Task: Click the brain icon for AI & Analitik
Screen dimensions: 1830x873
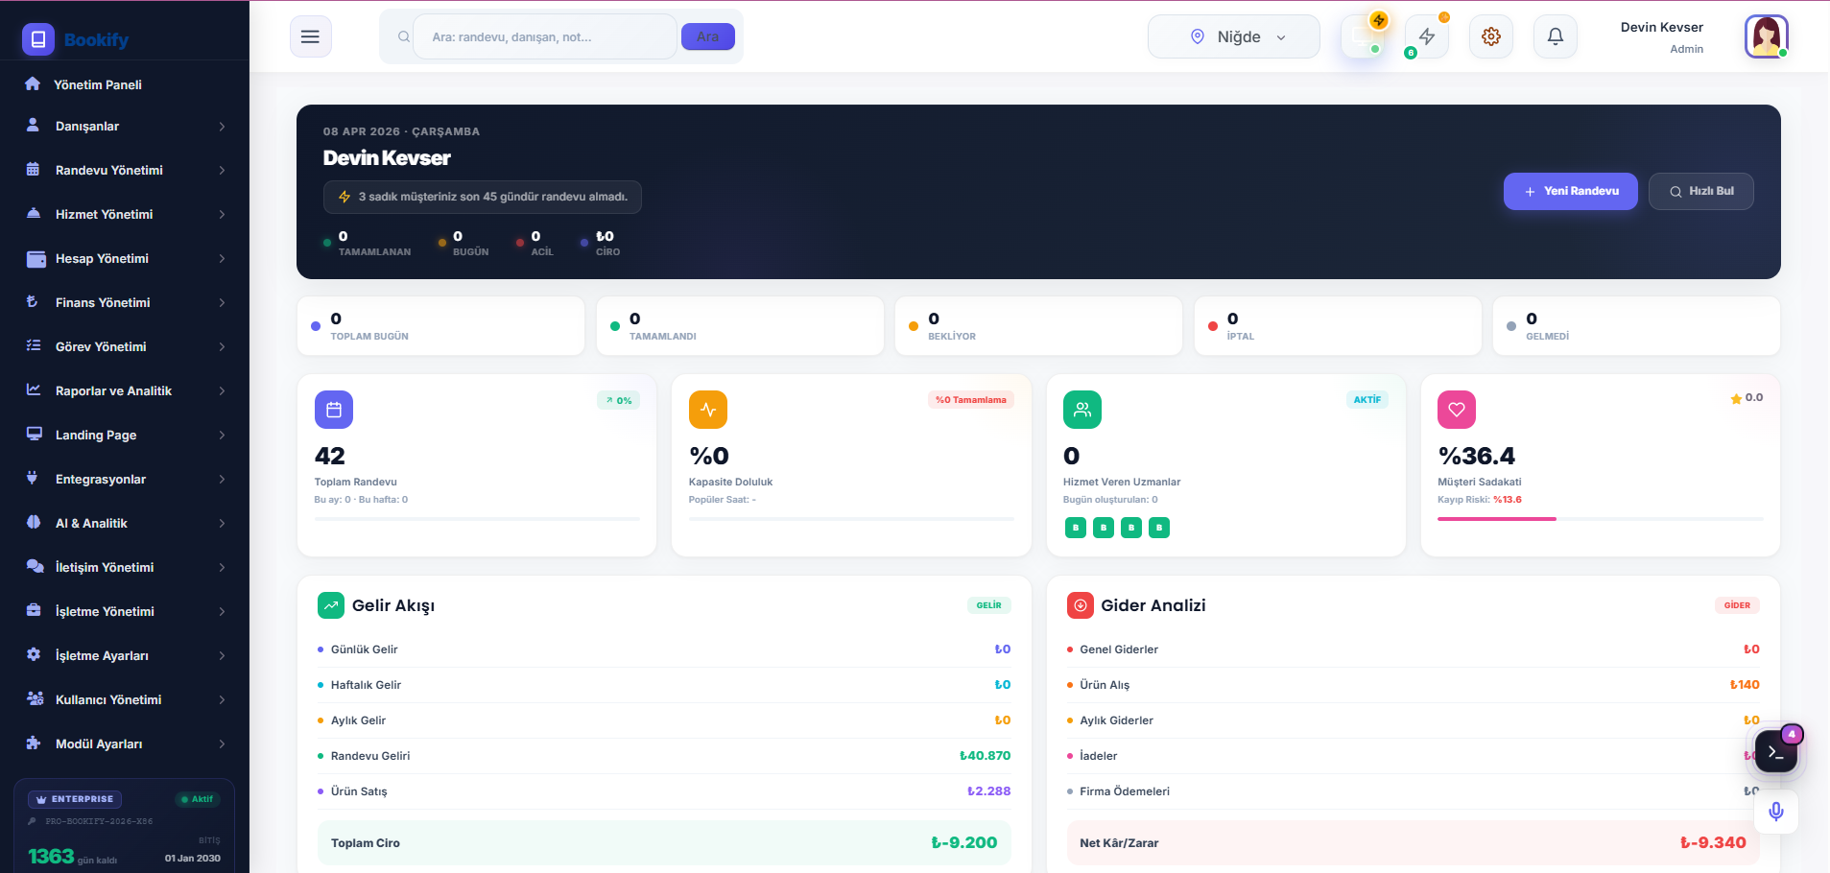Action: pos(34,522)
